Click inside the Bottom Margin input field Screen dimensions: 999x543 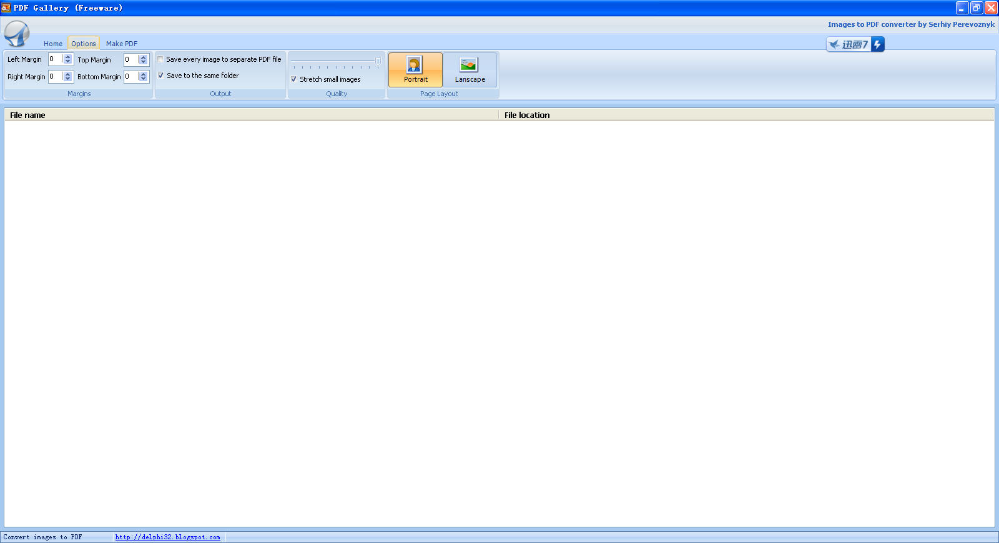pos(131,76)
